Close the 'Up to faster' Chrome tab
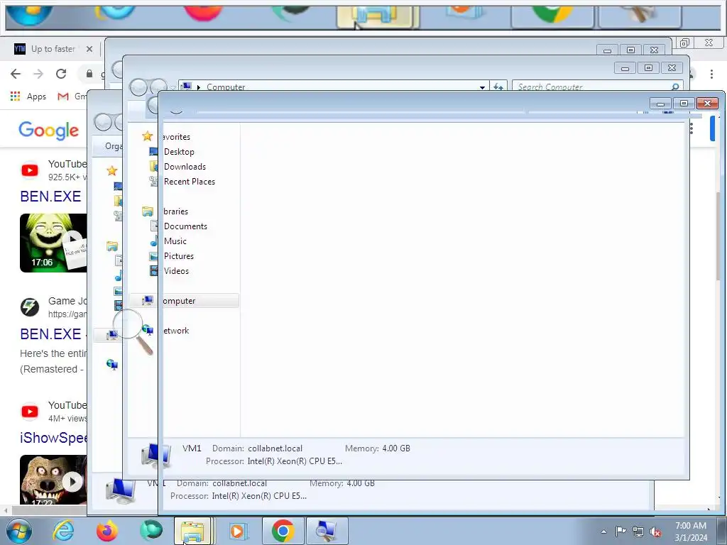 [x=89, y=49]
